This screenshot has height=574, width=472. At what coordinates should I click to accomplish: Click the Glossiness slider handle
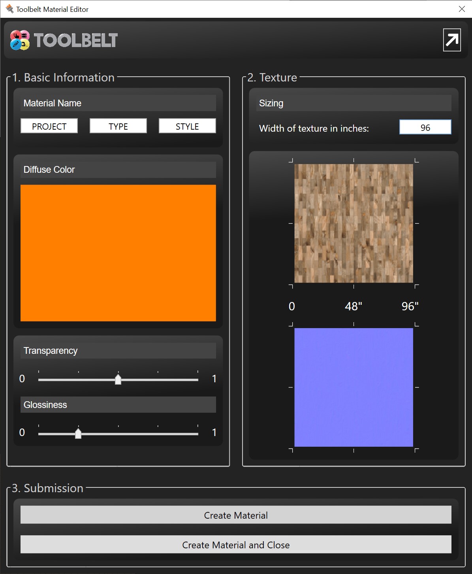[78, 433]
